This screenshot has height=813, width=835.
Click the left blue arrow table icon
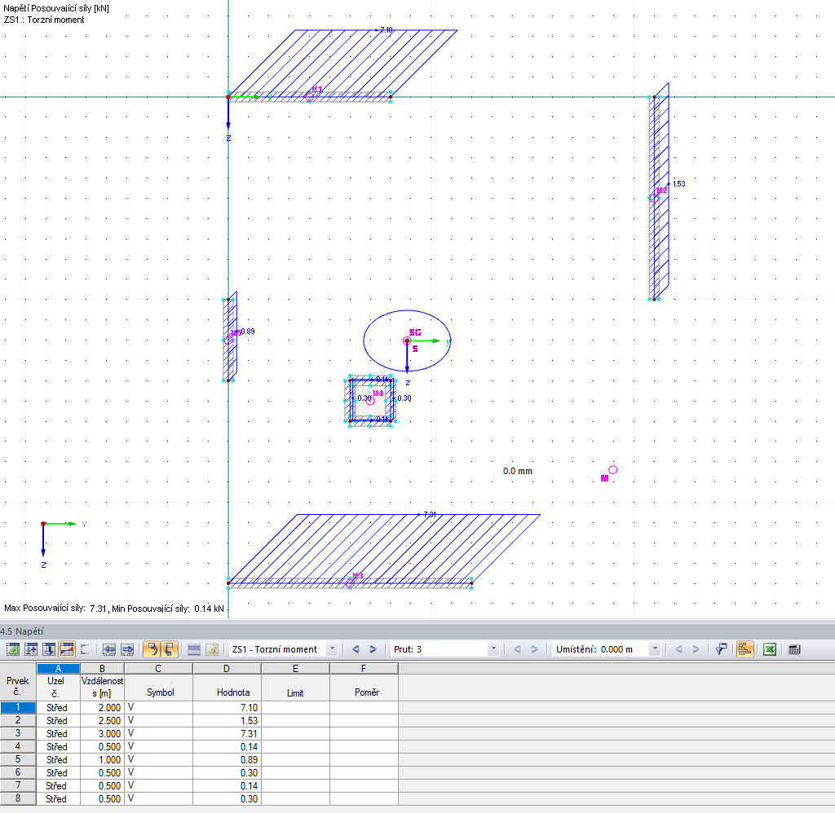(109, 649)
